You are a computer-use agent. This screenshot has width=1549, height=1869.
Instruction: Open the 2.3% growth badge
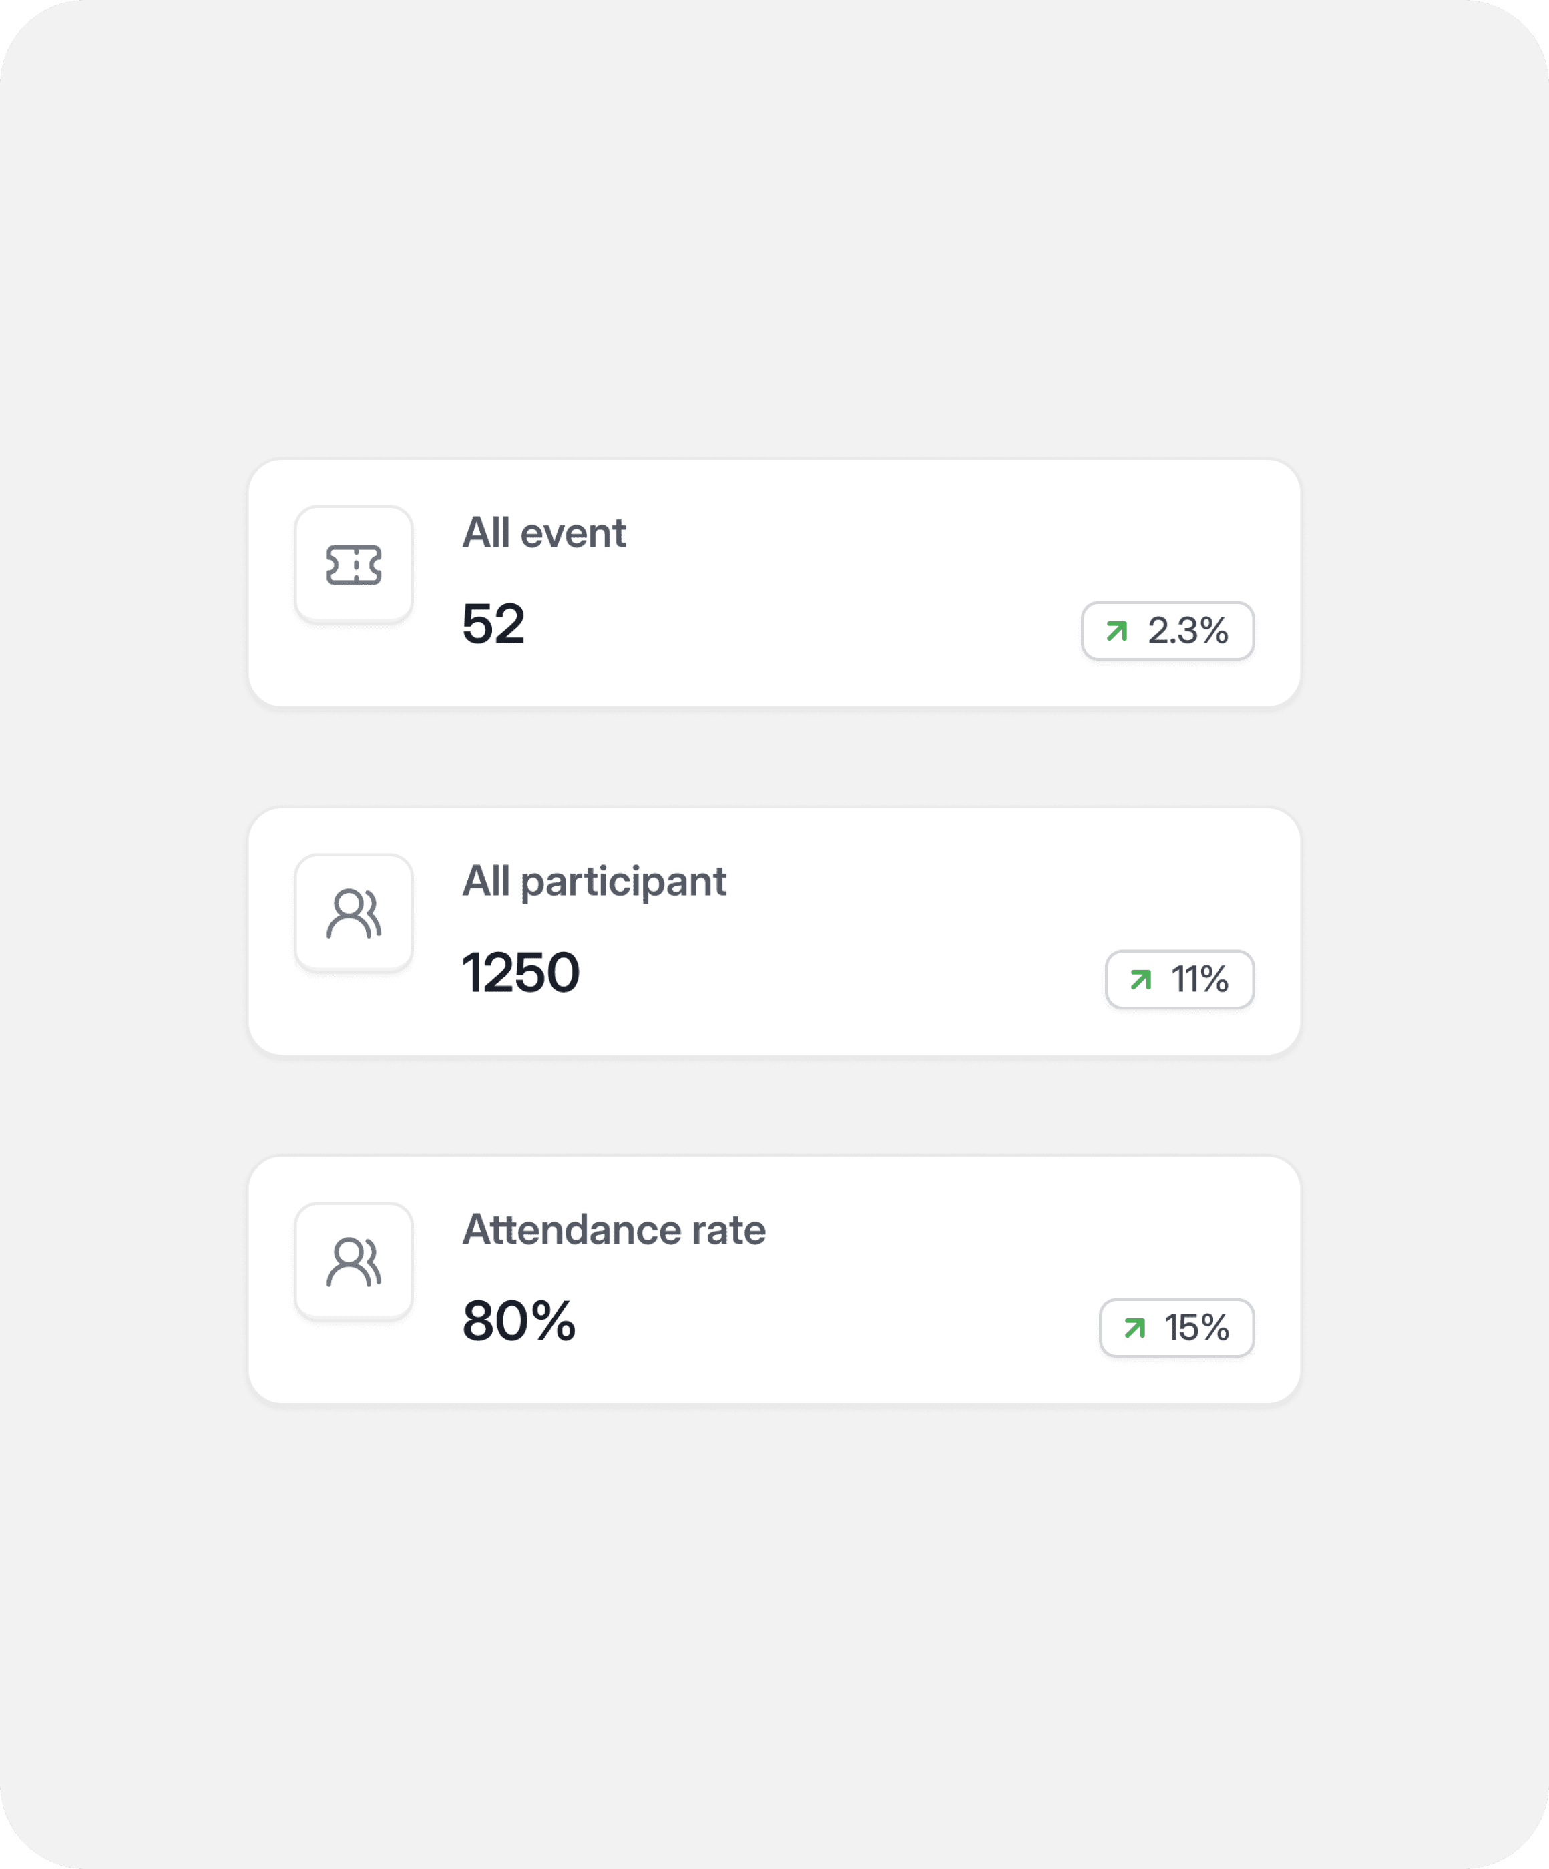pos(1167,631)
